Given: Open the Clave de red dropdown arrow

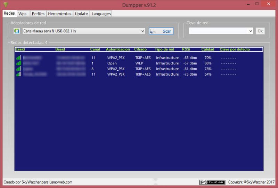Looking at the screenshot, I should click(251, 31).
